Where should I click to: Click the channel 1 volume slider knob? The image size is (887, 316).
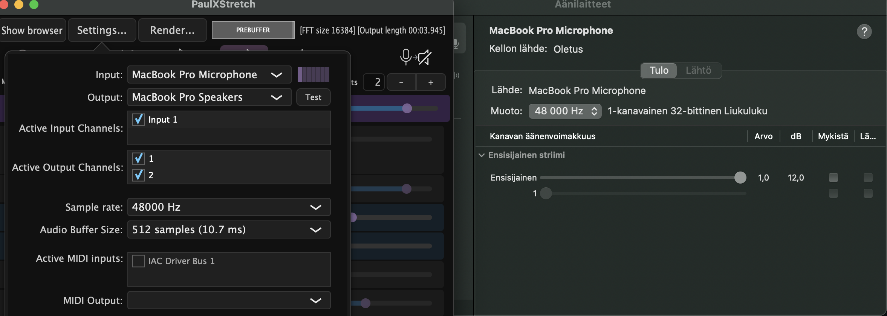(x=546, y=193)
